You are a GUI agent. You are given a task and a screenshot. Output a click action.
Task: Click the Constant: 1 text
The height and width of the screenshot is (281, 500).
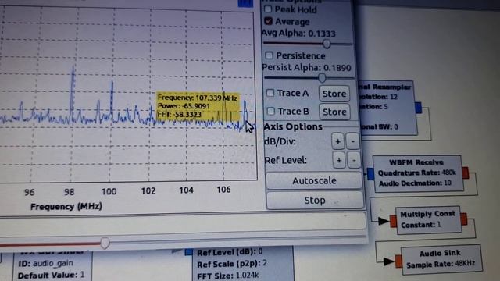pyautogui.click(x=421, y=225)
